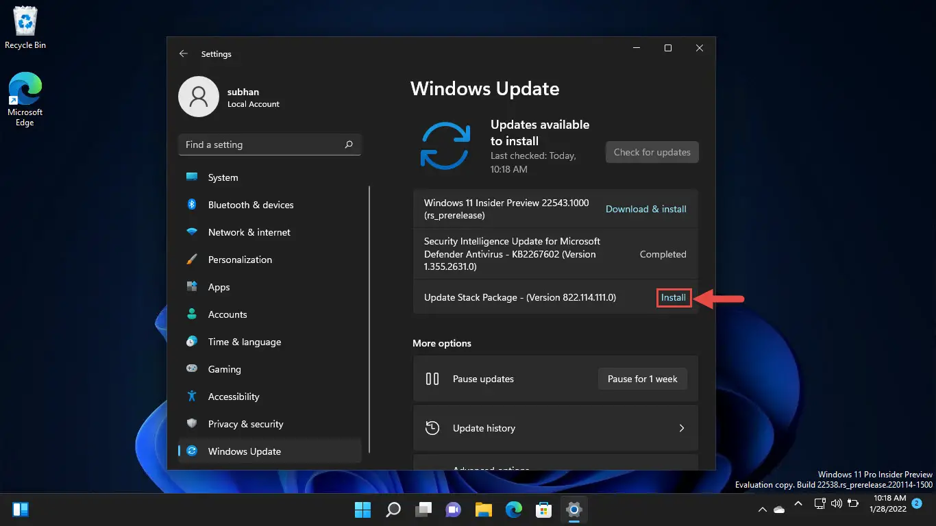This screenshot has height=526, width=936.
Task: Launch Microsoft Edge from the taskbar
Action: pos(514,510)
